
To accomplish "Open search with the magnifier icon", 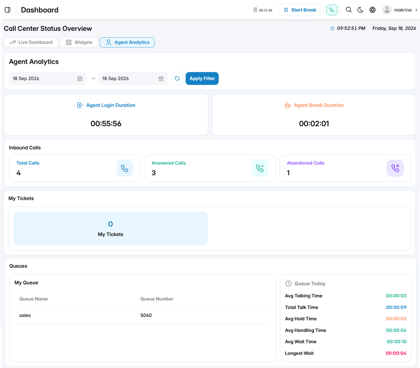I will (x=349, y=10).
